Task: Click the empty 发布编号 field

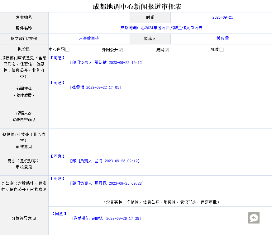Action: [89, 18]
